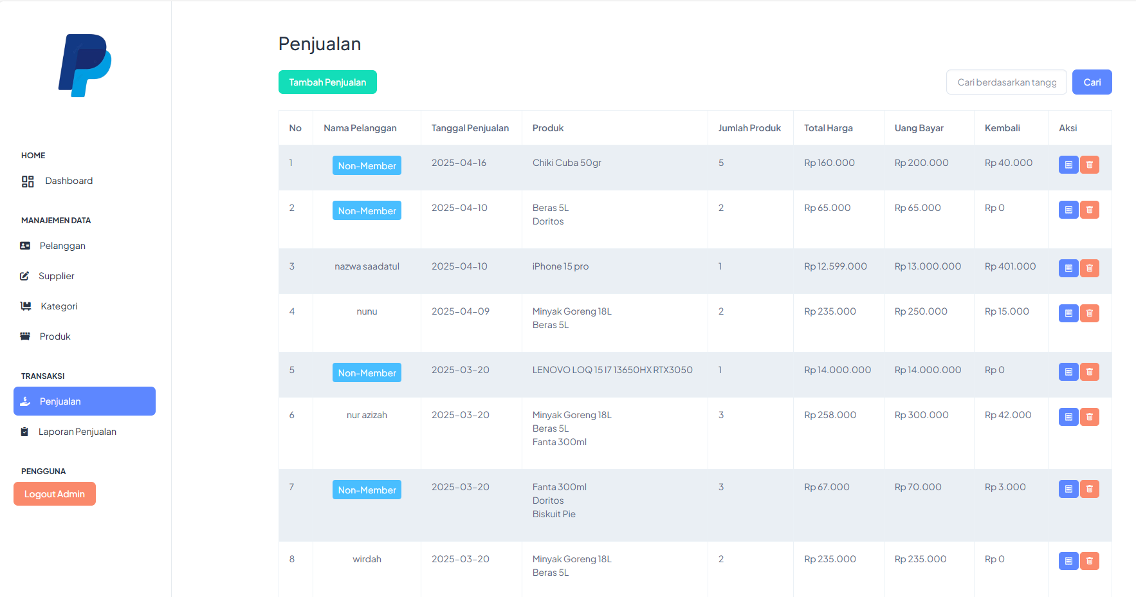The width and height of the screenshot is (1136, 597).
Task: Click the Cari search button
Action: 1092,82
